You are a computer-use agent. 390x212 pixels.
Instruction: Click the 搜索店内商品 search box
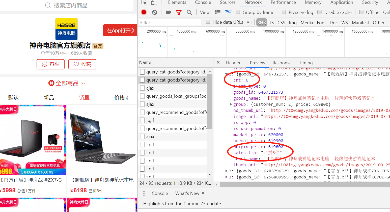tap(67, 5)
